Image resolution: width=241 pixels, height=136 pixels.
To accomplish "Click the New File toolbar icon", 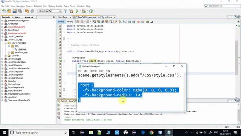I will click(4, 11).
